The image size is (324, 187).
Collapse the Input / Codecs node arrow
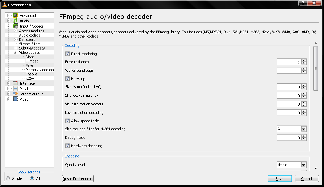[8, 26]
